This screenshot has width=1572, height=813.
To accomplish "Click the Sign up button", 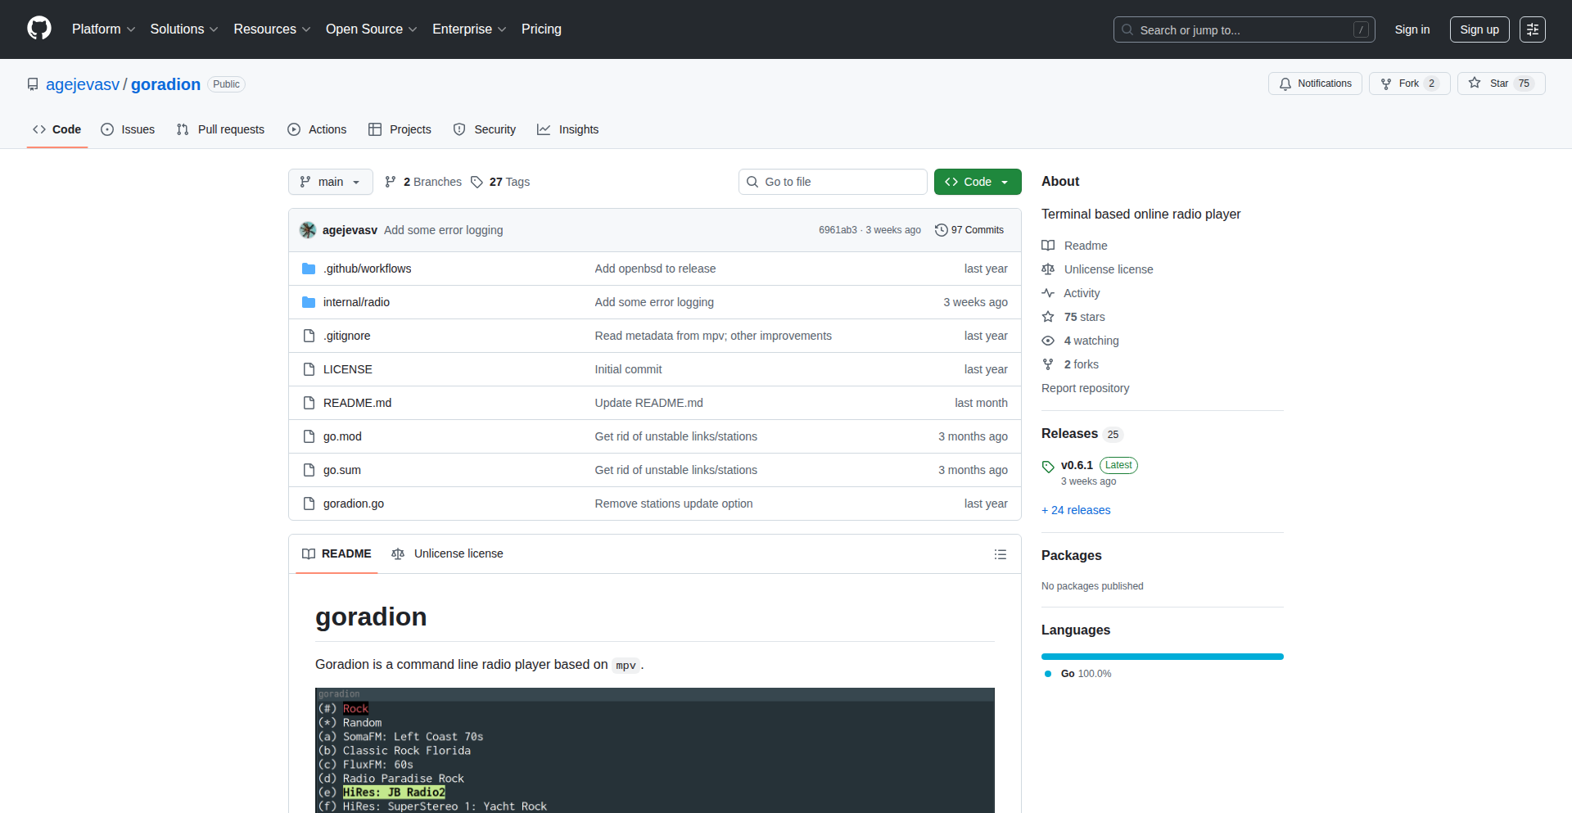I will pos(1479,29).
